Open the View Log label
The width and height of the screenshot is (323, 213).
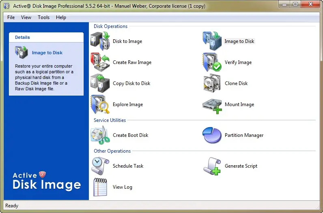tap(123, 187)
